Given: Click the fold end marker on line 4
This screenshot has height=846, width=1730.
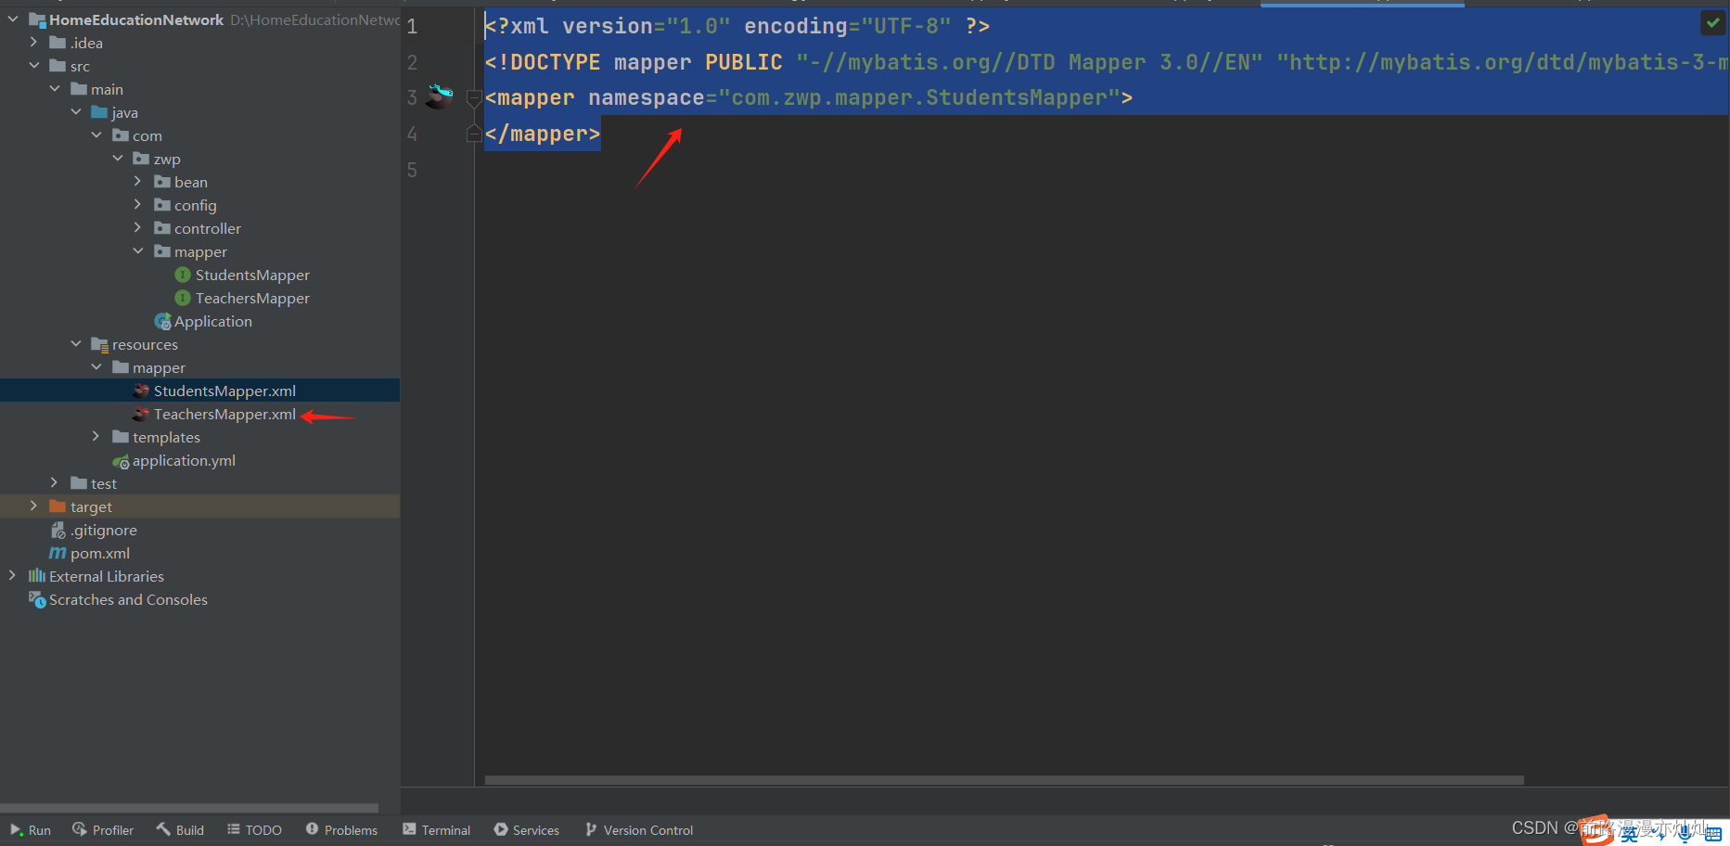Looking at the screenshot, I should 473,134.
